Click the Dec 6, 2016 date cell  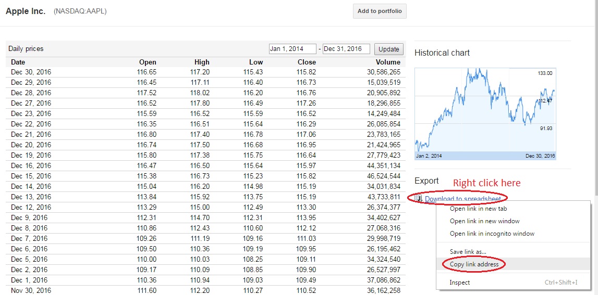coord(29,249)
